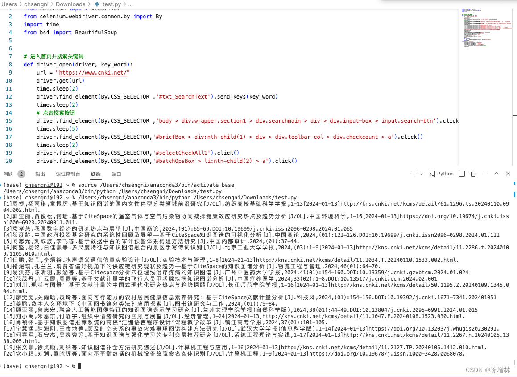
Task: Click the code minimap overview
Action: (487, 28)
